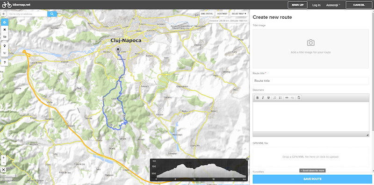Click the Log in link

click(x=316, y=5)
